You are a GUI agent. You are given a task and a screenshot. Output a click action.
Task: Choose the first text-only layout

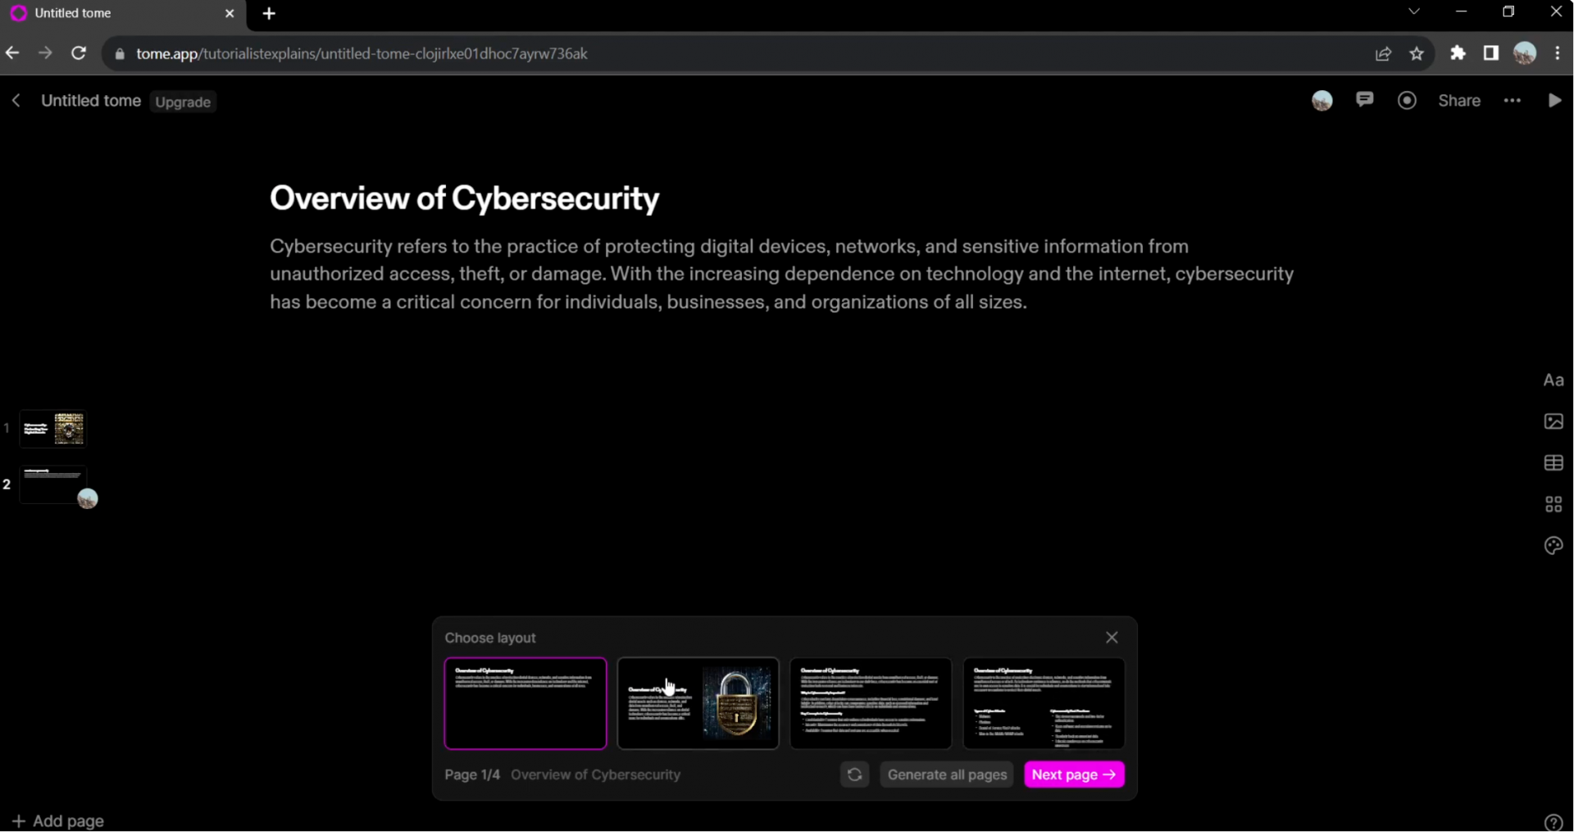coord(525,703)
